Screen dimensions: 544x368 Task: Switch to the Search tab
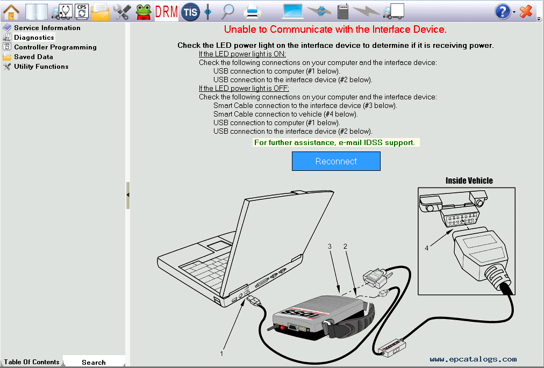(x=94, y=363)
